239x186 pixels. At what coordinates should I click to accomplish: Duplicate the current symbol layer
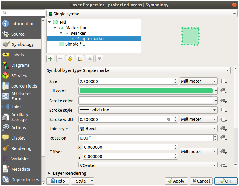point(80,59)
